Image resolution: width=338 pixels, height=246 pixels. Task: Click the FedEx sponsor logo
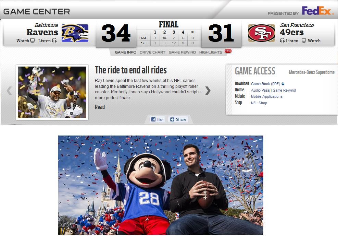pos(318,11)
